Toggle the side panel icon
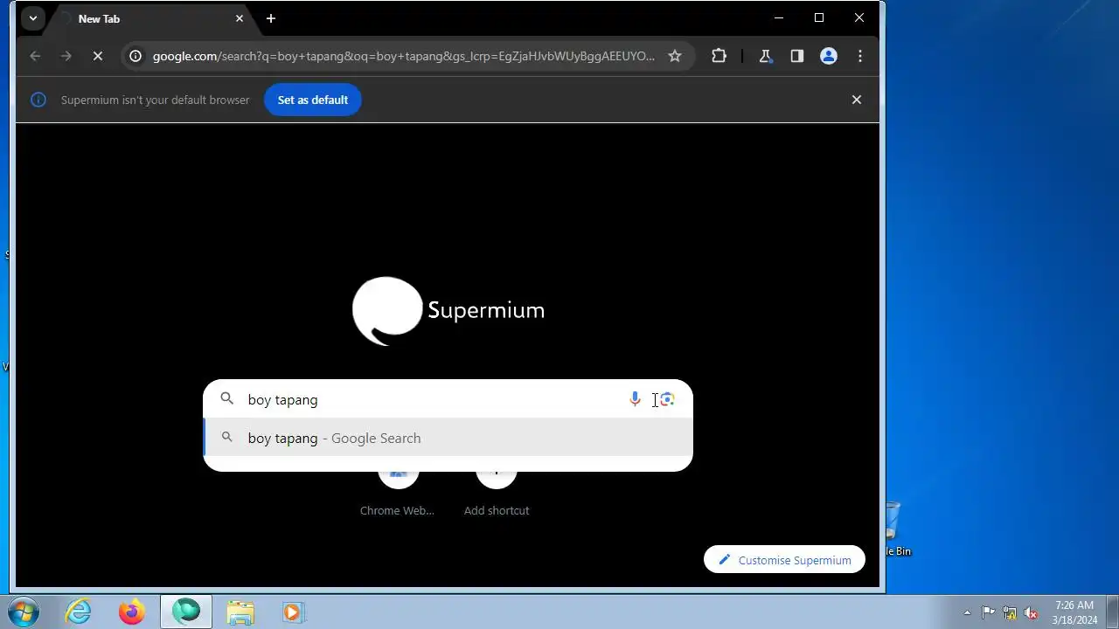The image size is (1119, 629). (x=797, y=56)
